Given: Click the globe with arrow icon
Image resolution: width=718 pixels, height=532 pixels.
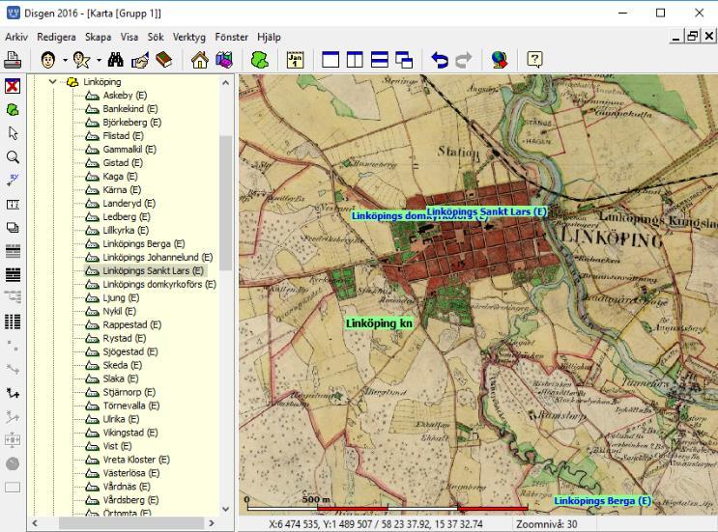Looking at the screenshot, I should [x=500, y=60].
